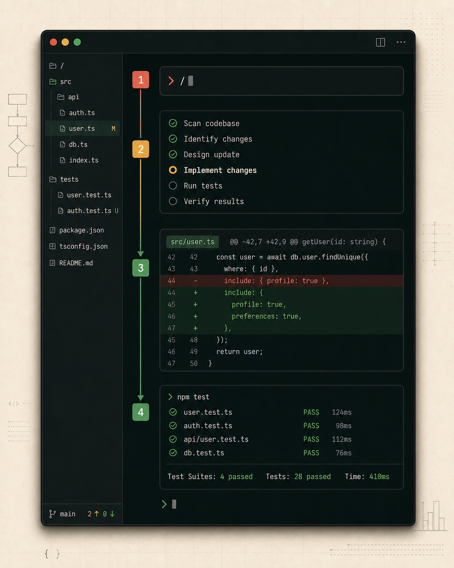
Task: Click the index.ts file icon
Action: (x=62, y=160)
